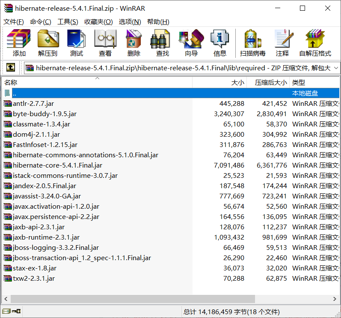Select the dom4j-2.1.1.jar file icon
Image resolution: width=341 pixels, height=318 pixels.
[x=8, y=135]
